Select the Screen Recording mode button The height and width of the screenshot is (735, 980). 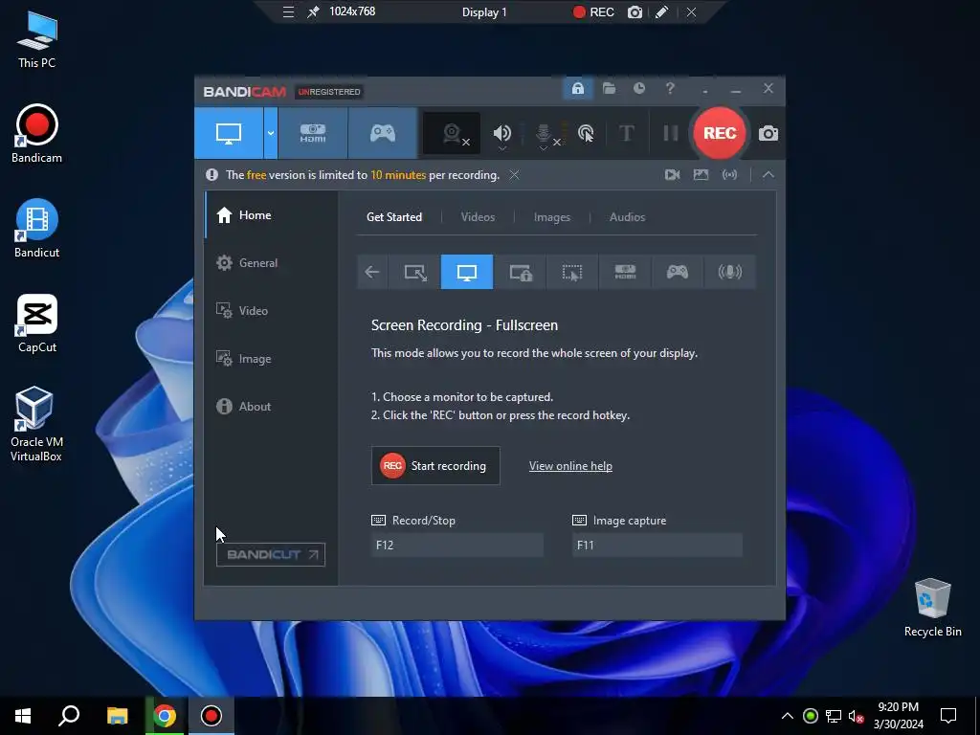pos(229,133)
